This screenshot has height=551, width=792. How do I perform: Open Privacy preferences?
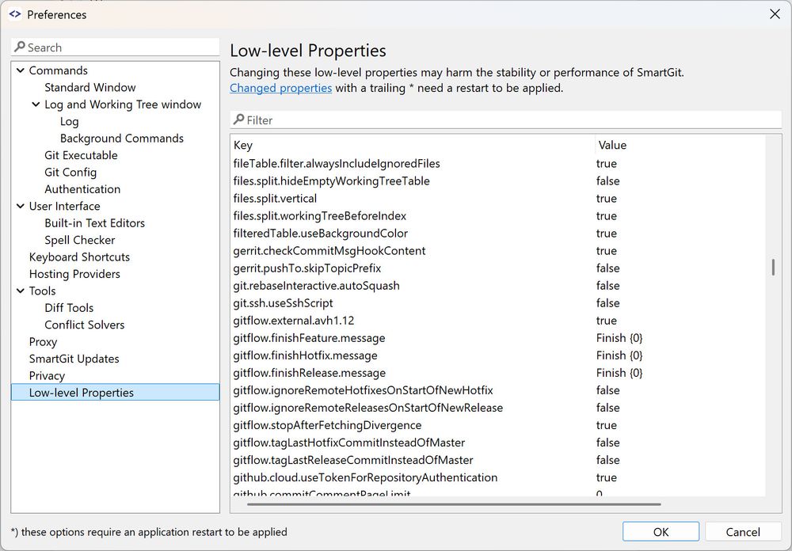click(47, 376)
